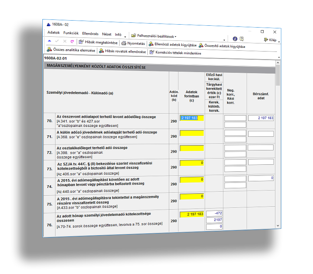This screenshot has height=274, width=313.
Task: Select the row 70 yellow field 2 197 183
Action: (192, 118)
